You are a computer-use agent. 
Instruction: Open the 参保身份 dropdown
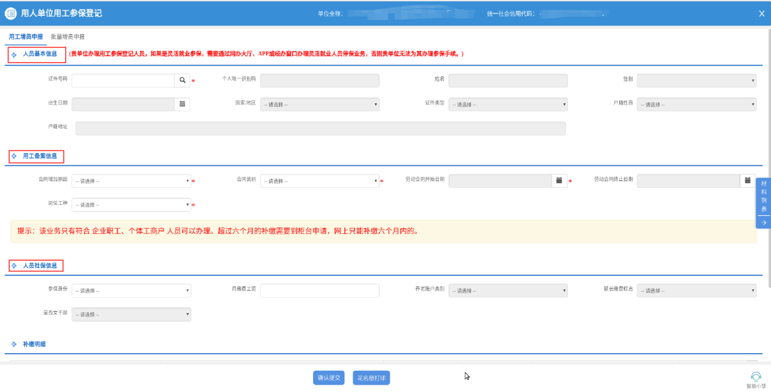click(x=131, y=291)
